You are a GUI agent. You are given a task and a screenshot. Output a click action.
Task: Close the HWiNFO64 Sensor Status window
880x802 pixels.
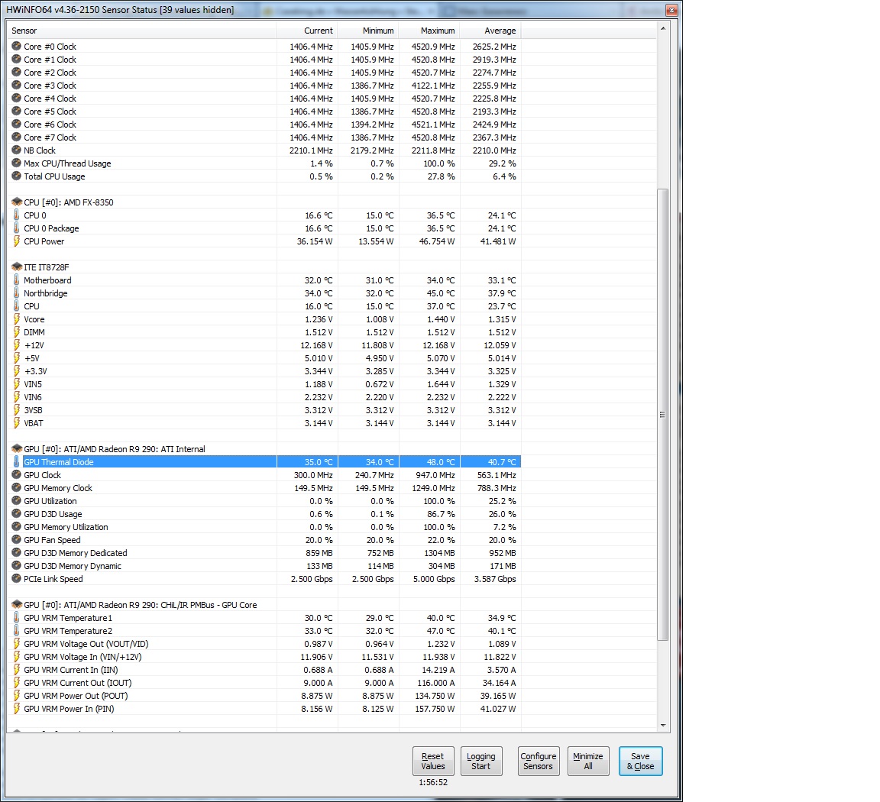click(671, 10)
